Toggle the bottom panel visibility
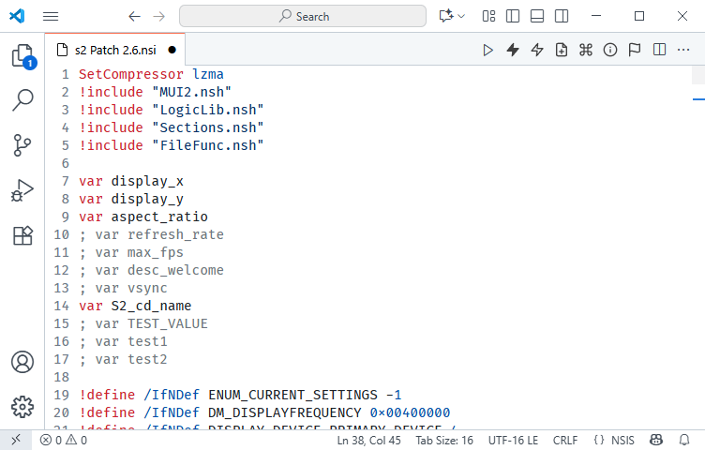 [x=535, y=16]
